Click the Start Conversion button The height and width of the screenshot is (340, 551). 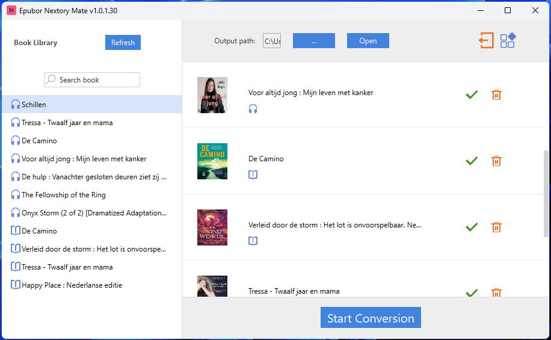tap(371, 318)
